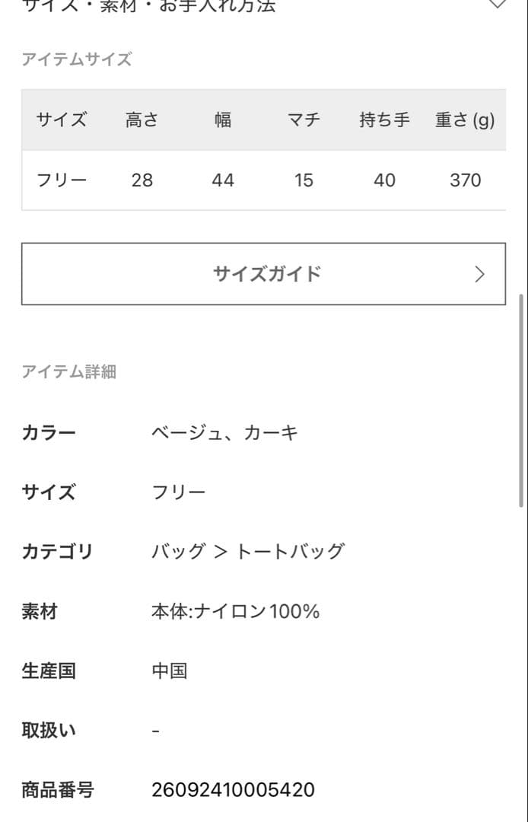Select the フリー size in the table
528x822 pixels.
[x=61, y=180]
